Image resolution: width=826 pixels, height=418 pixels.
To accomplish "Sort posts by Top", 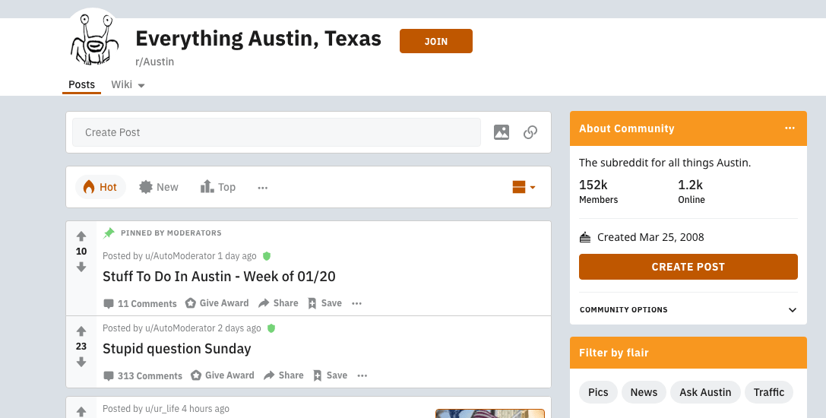I will point(218,187).
